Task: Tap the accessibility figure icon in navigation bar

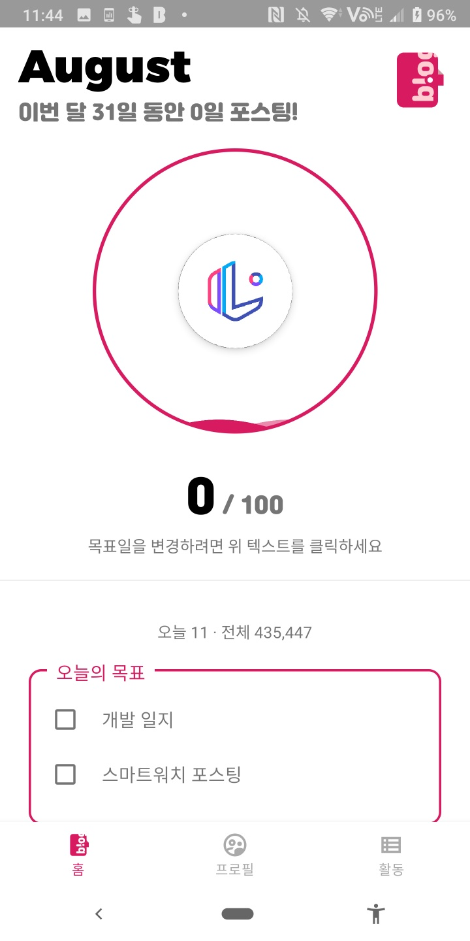Action: point(375,914)
